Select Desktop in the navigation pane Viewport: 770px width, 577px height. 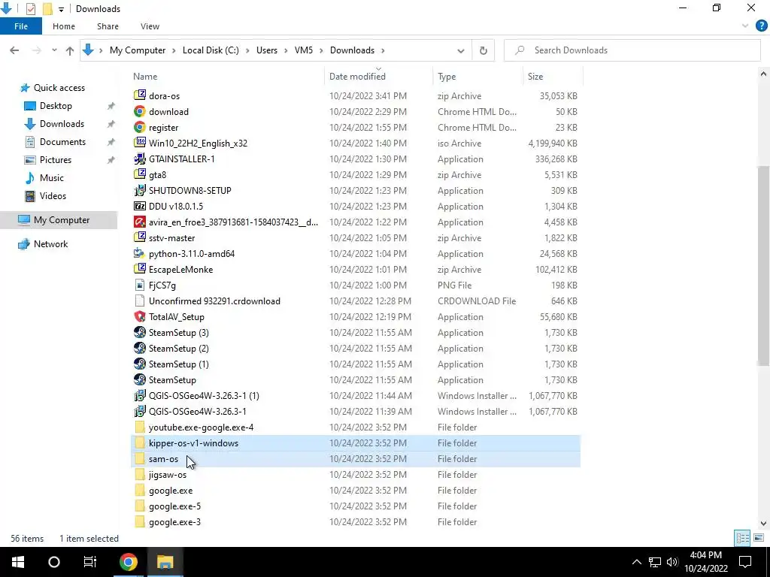coord(56,105)
